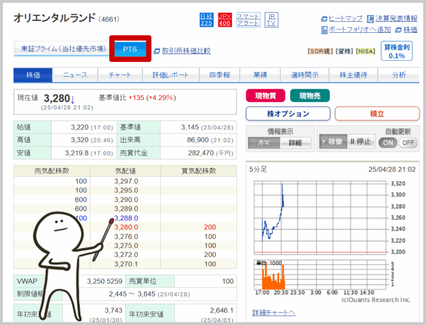Click the 高値 value 3,320
The height and width of the screenshot is (325, 426).
[80, 140]
